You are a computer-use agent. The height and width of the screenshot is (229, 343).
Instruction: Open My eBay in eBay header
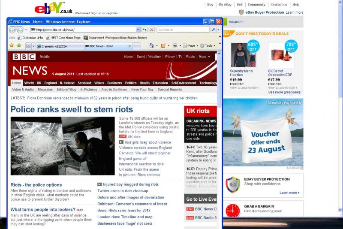pyautogui.click(x=225, y=4)
